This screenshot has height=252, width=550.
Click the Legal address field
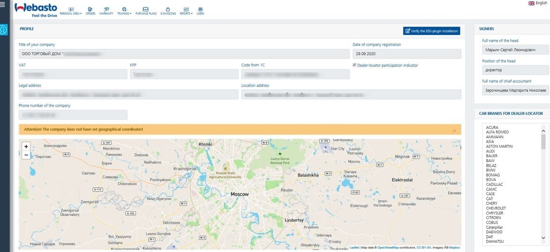pyautogui.click(x=128, y=94)
